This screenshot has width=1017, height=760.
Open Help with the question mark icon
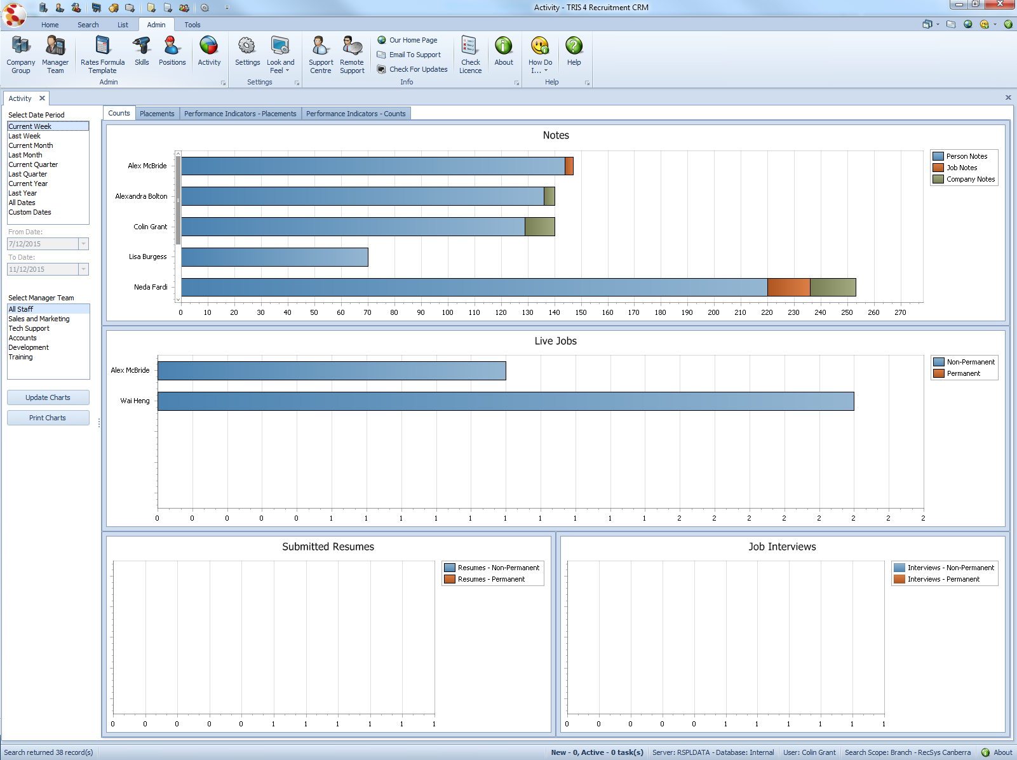[x=574, y=51]
